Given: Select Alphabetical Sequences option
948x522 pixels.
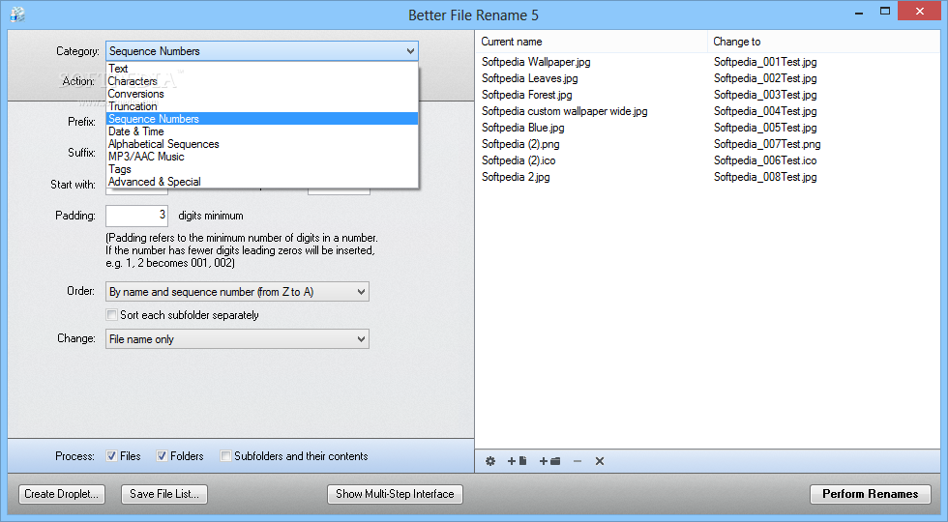Looking at the screenshot, I should tap(262, 144).
